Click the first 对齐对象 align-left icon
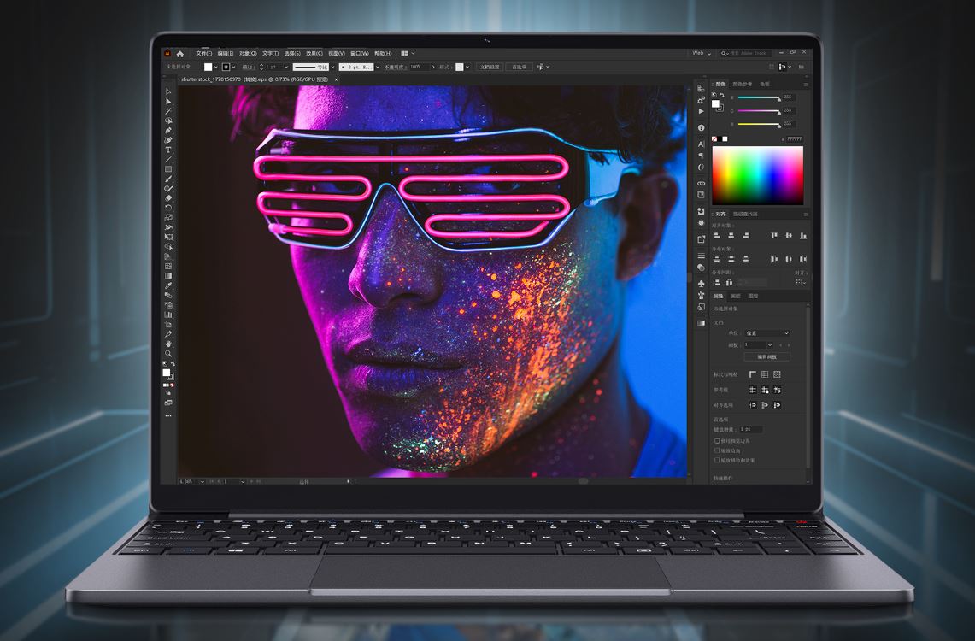975x641 pixels. [718, 236]
